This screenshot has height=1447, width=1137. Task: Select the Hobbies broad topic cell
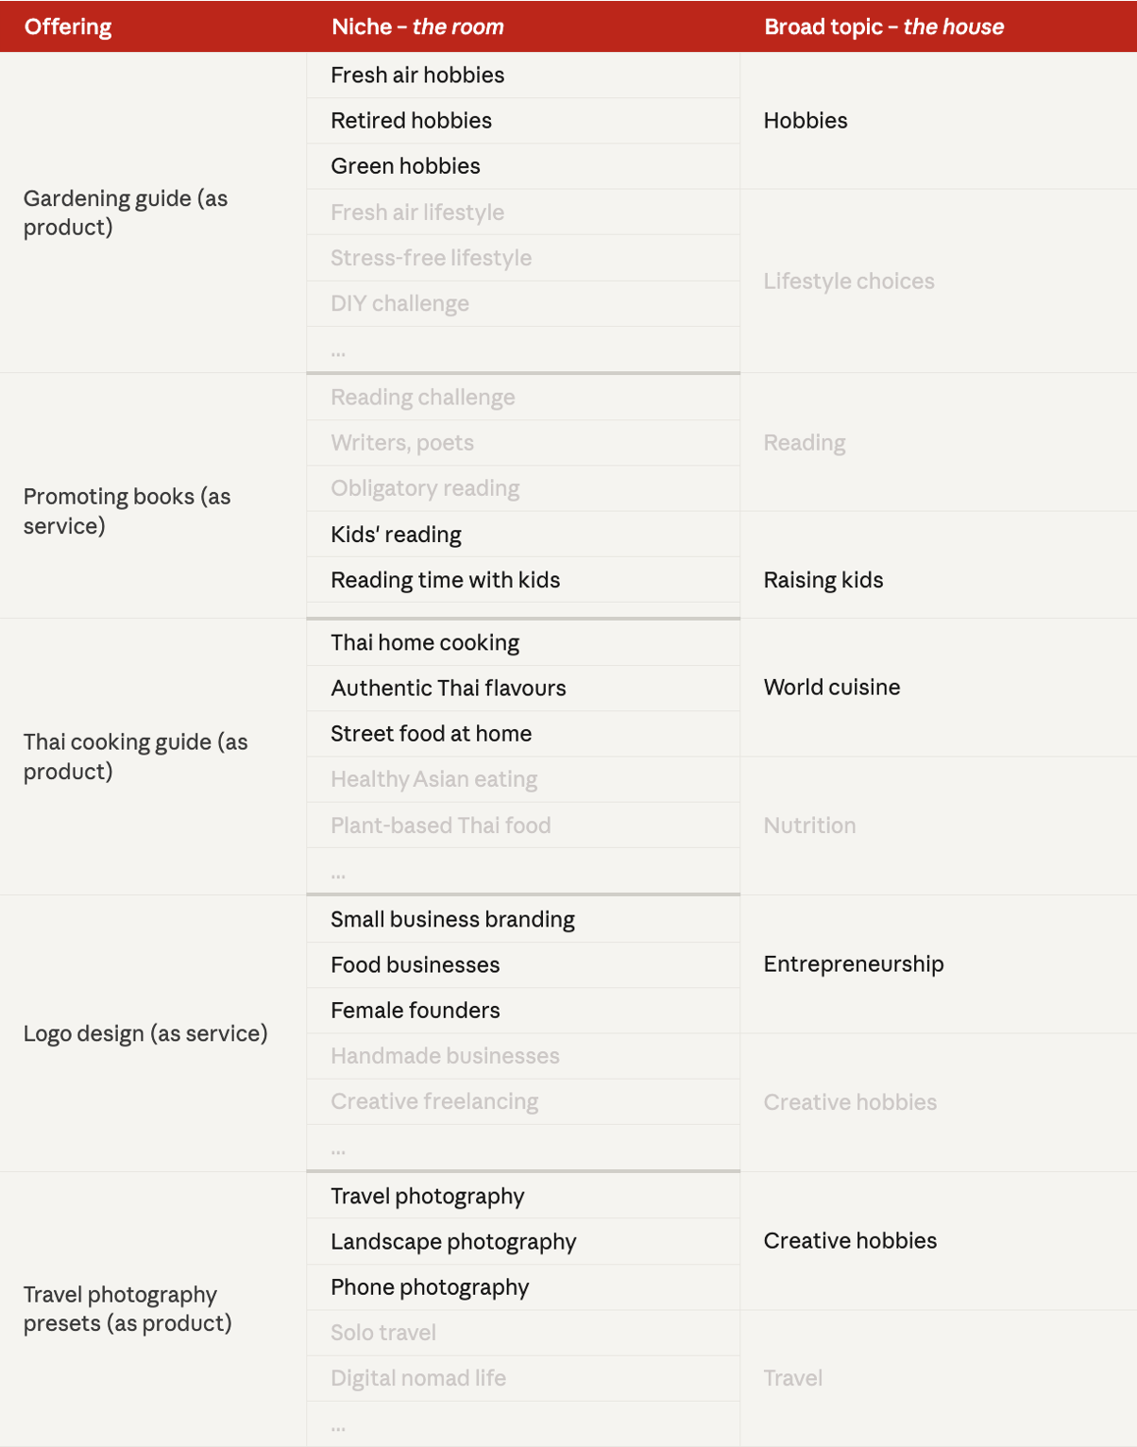point(939,121)
